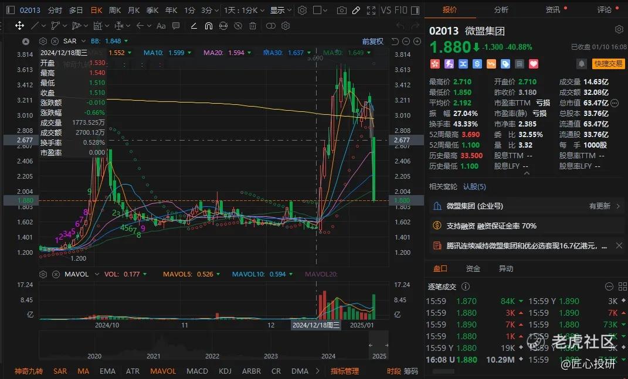The height and width of the screenshot is (379, 628).
Task: Enter fullscreen chart mode
Action: pos(371,11)
